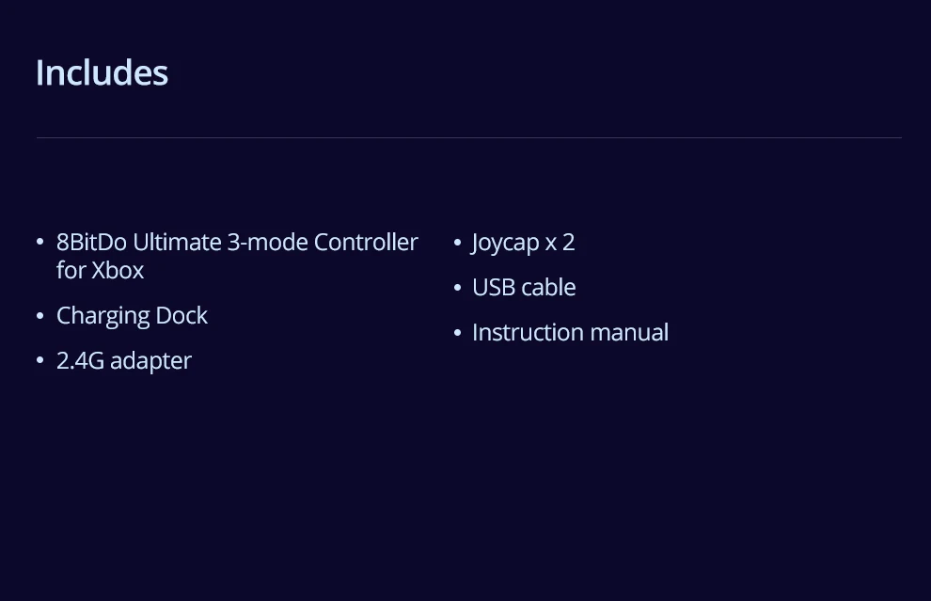Click the Instruction manual list item
This screenshot has width=931, height=601.
(x=570, y=333)
